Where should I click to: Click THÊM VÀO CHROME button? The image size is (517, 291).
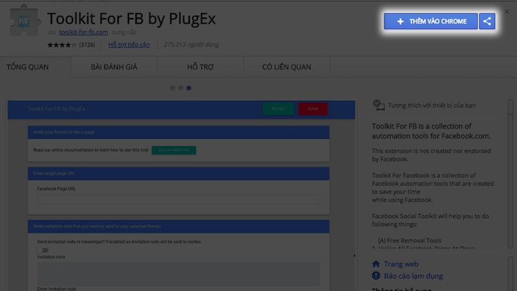pos(431,21)
